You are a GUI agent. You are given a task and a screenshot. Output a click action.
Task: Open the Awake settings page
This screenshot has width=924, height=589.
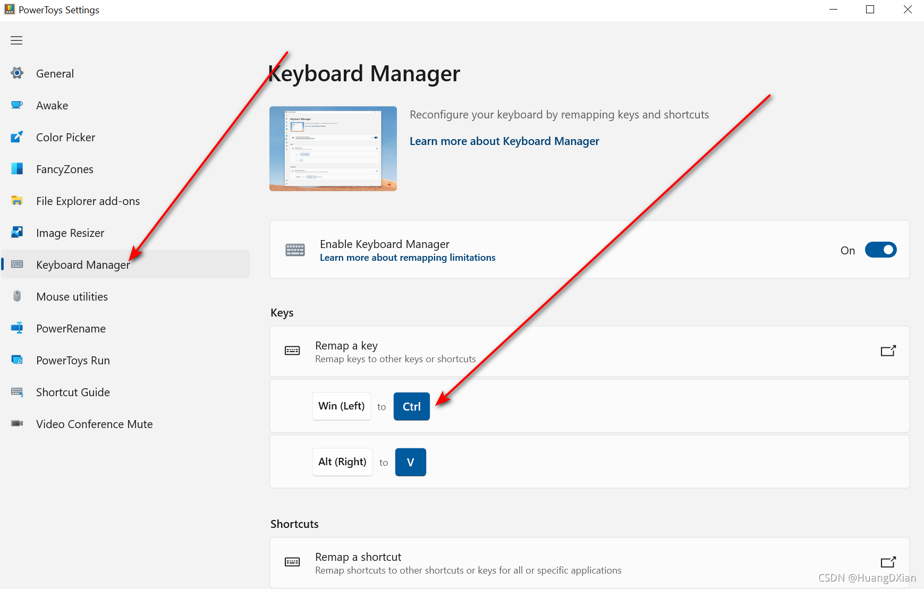[125, 105]
